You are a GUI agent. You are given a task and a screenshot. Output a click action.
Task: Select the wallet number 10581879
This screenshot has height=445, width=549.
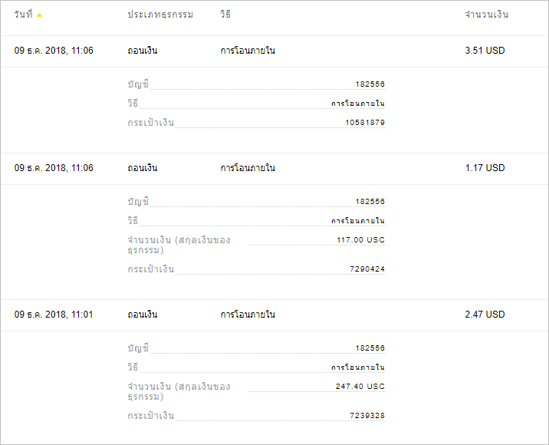coord(365,123)
